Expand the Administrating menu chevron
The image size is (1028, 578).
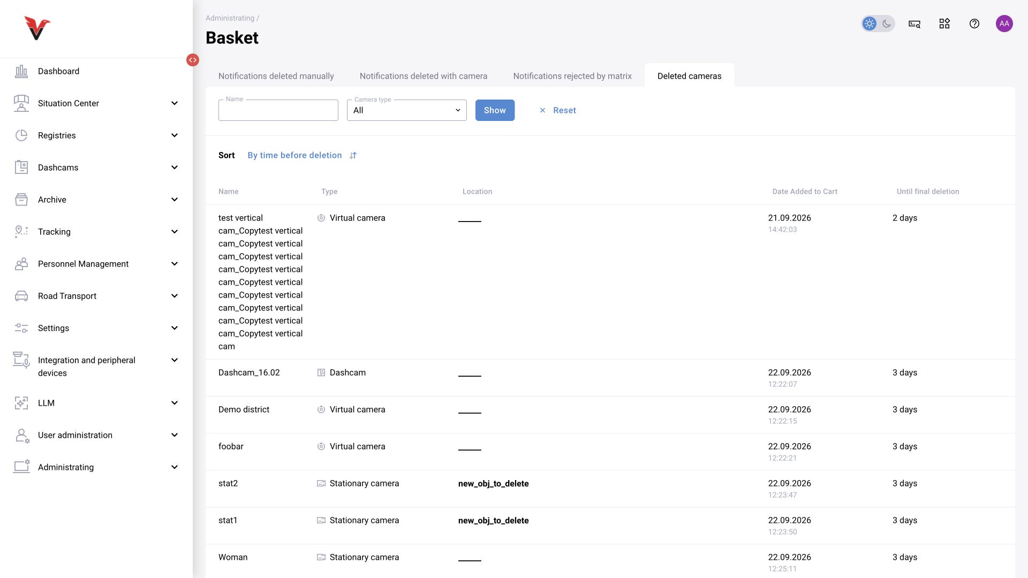pos(175,467)
